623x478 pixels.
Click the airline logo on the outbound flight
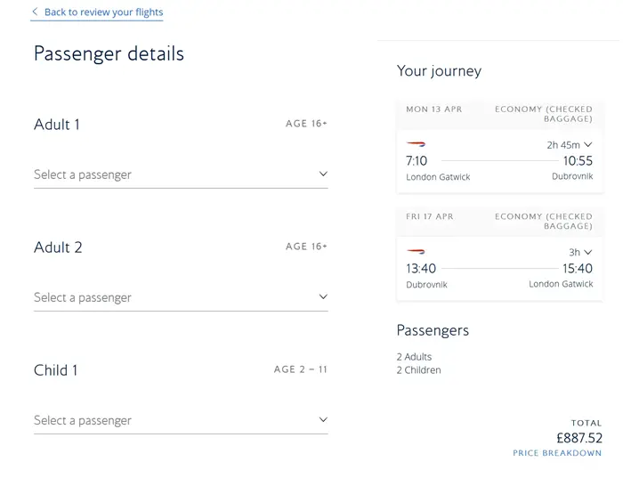tap(416, 144)
